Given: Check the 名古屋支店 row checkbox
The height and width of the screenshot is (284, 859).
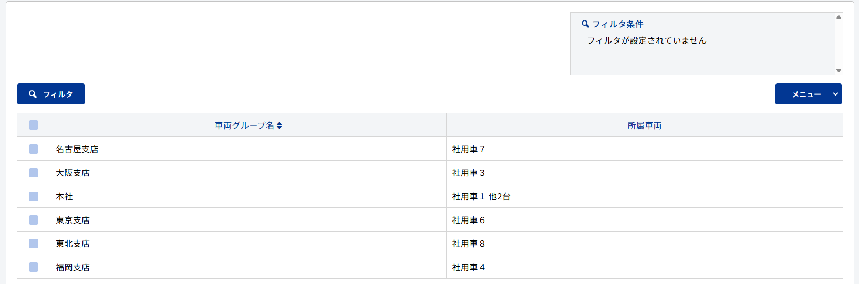Looking at the screenshot, I should [34, 149].
